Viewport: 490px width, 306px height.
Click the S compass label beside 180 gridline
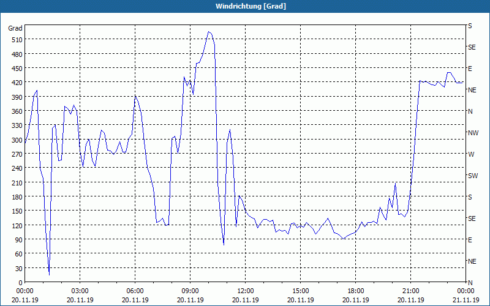(470, 197)
